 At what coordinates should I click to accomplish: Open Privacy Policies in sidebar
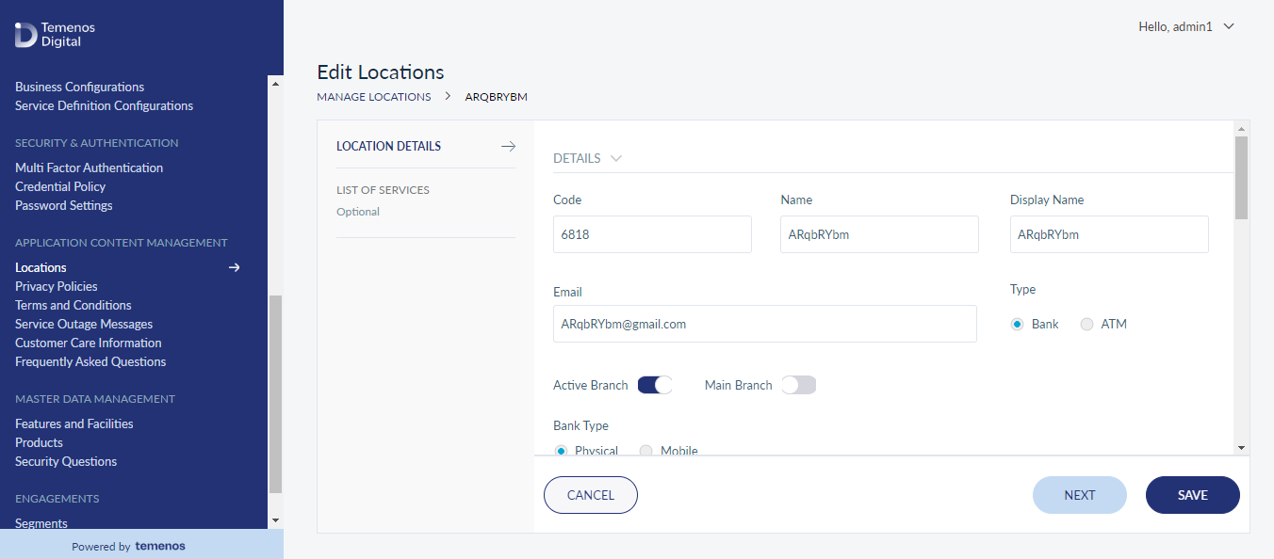57,286
